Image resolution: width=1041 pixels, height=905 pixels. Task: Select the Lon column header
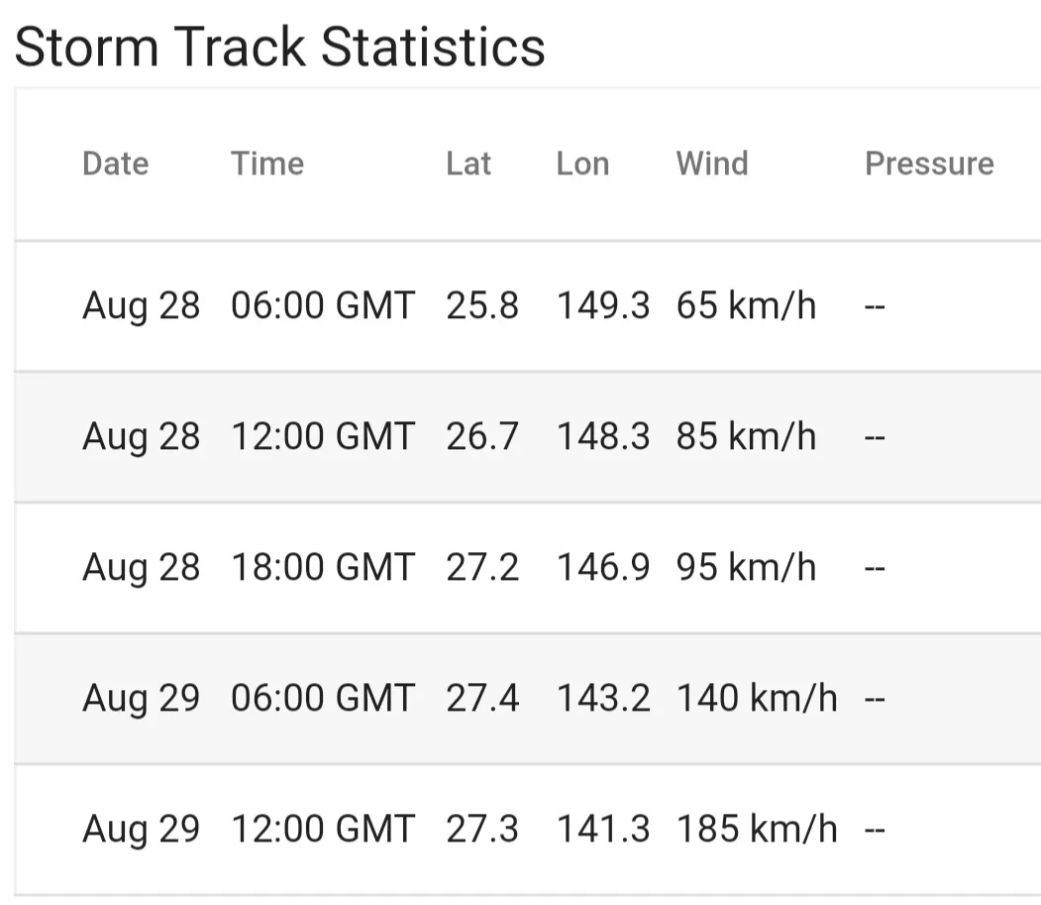[x=582, y=164]
